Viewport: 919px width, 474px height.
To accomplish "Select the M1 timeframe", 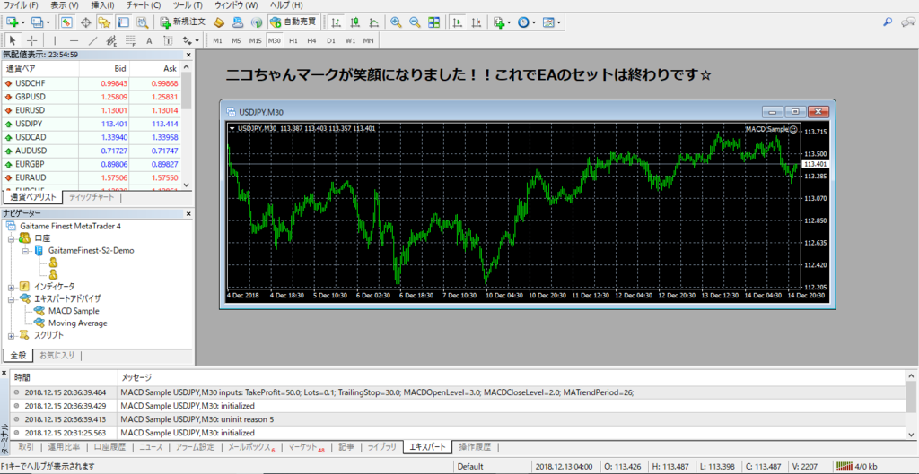I will pyautogui.click(x=217, y=40).
